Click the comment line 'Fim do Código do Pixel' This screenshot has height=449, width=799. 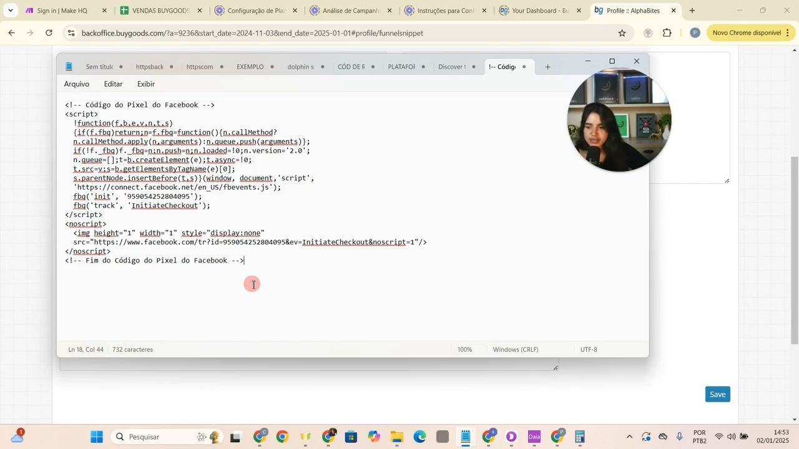(x=155, y=261)
